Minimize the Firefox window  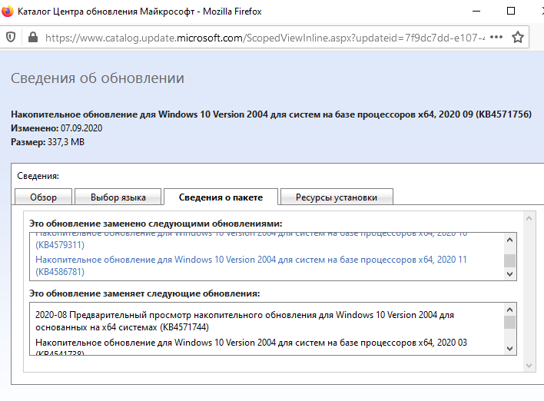[x=476, y=11]
